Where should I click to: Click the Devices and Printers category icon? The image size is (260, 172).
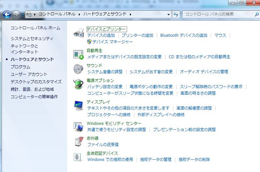coord(78,32)
